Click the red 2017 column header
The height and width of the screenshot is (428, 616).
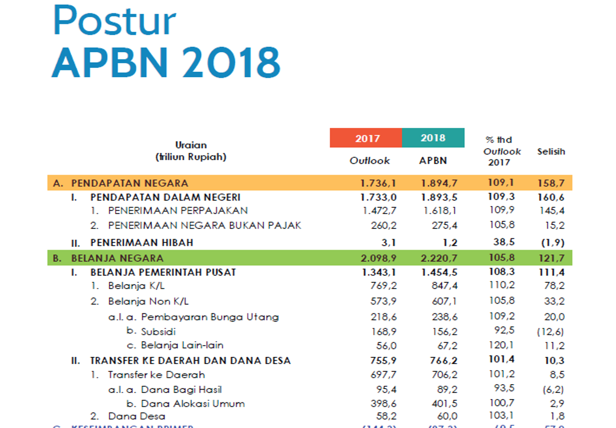pyautogui.click(x=366, y=138)
